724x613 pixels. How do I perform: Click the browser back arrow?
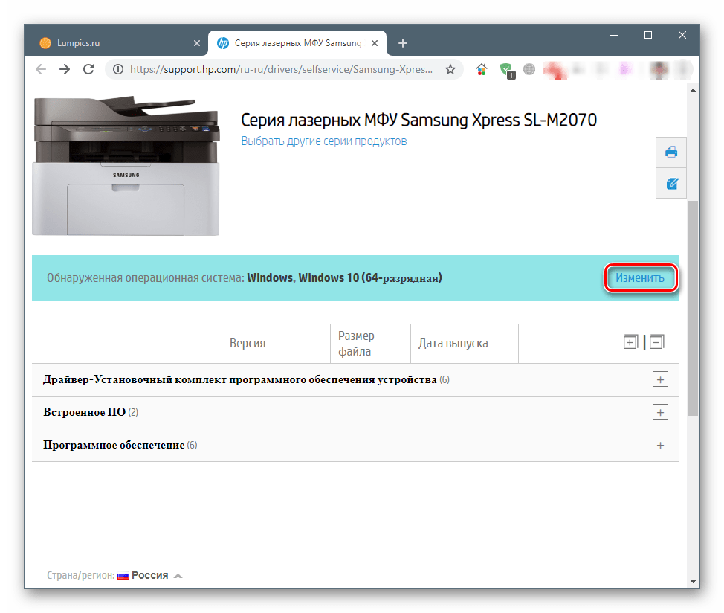tap(41, 69)
